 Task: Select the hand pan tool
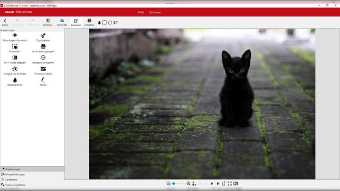(x=99, y=23)
